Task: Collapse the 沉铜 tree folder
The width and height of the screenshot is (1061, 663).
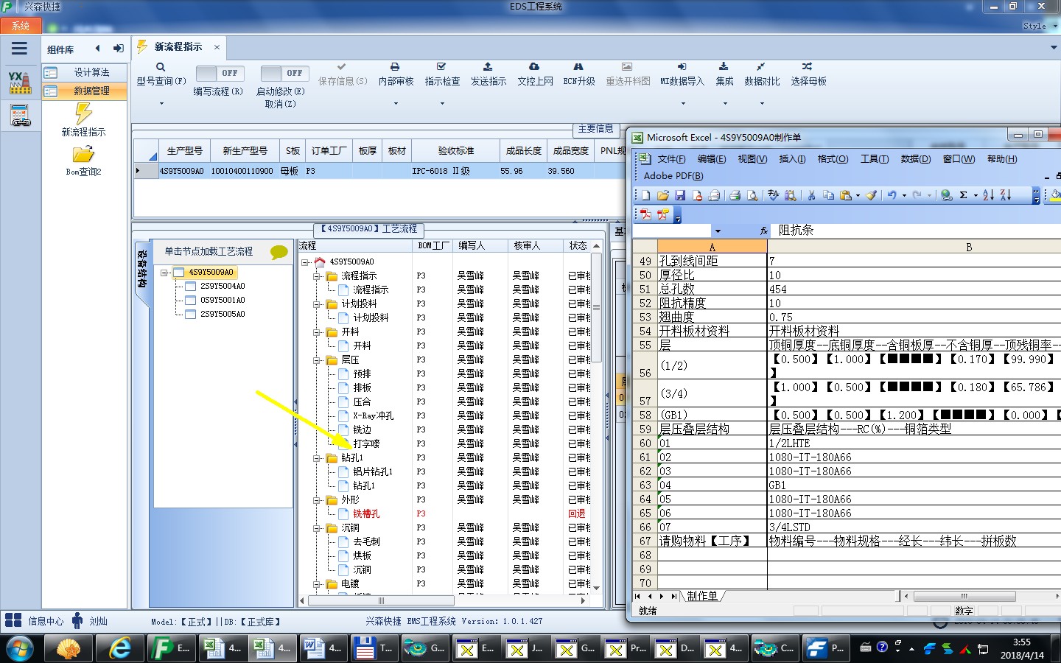Action: (x=317, y=528)
